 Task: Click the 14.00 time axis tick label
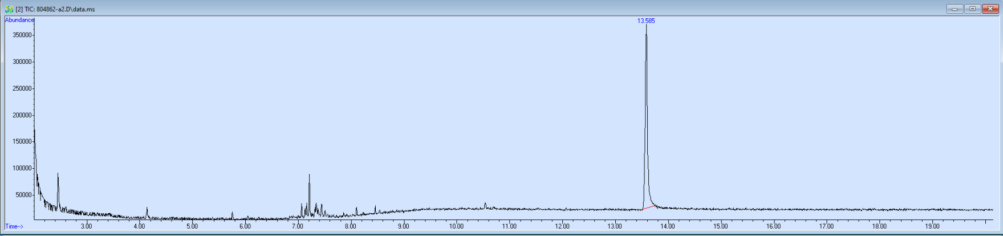[668, 226]
